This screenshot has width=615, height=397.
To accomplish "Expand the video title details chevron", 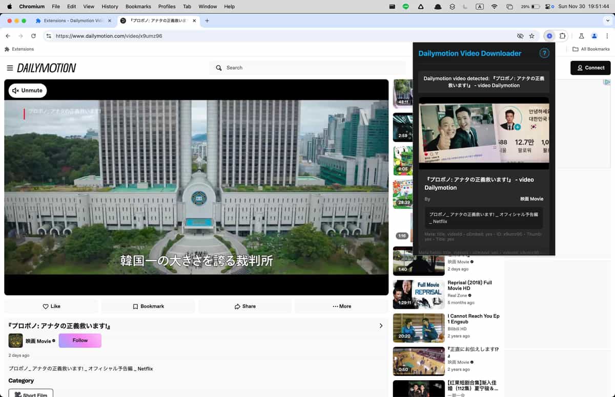I will pyautogui.click(x=381, y=325).
